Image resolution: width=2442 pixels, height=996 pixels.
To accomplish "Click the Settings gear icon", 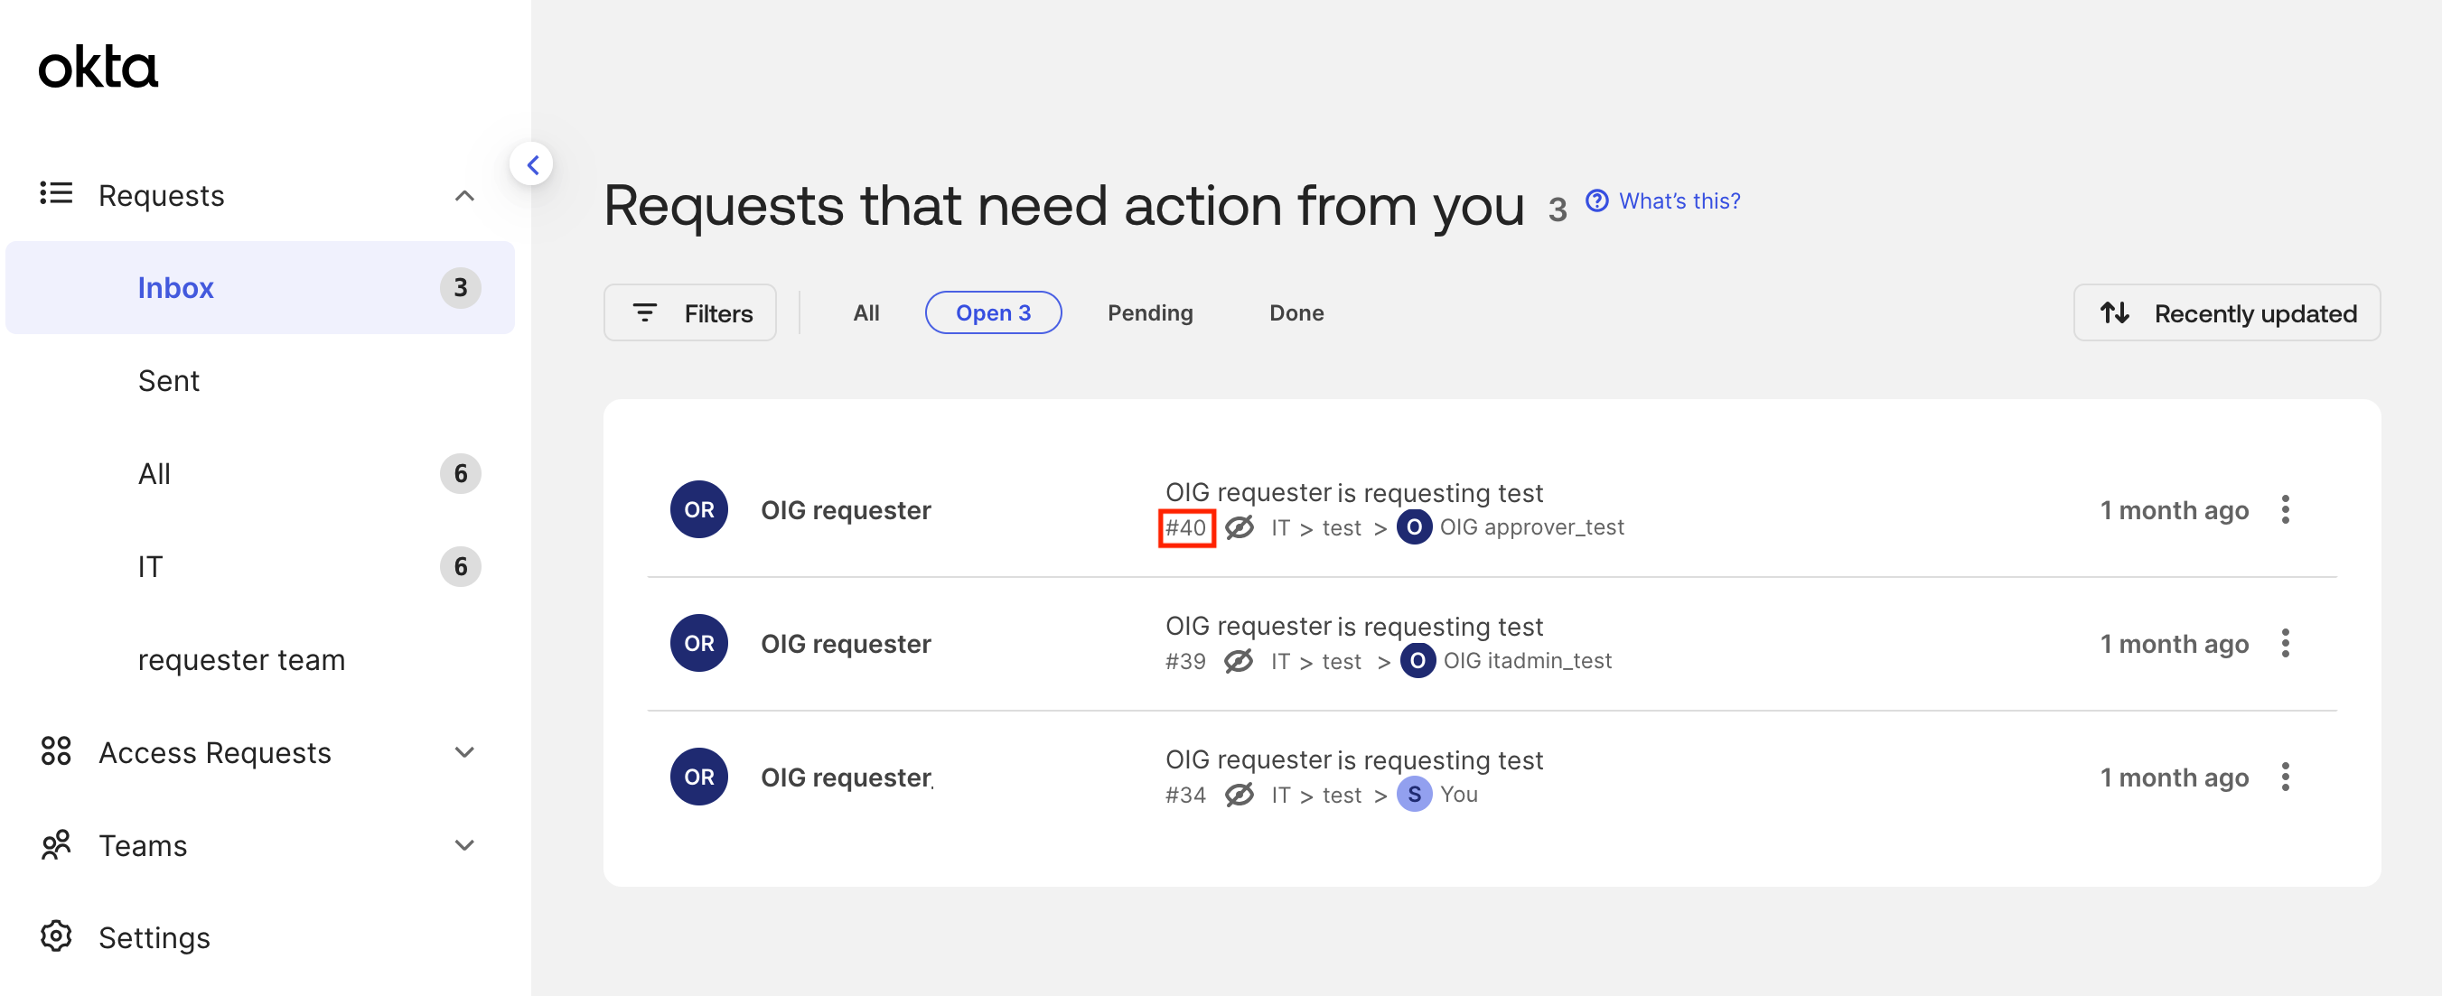I will click(56, 936).
